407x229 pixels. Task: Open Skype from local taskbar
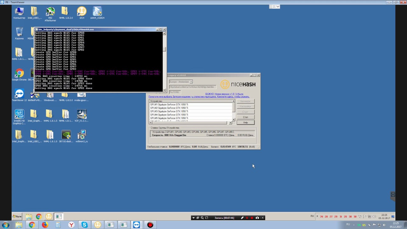(x=84, y=225)
